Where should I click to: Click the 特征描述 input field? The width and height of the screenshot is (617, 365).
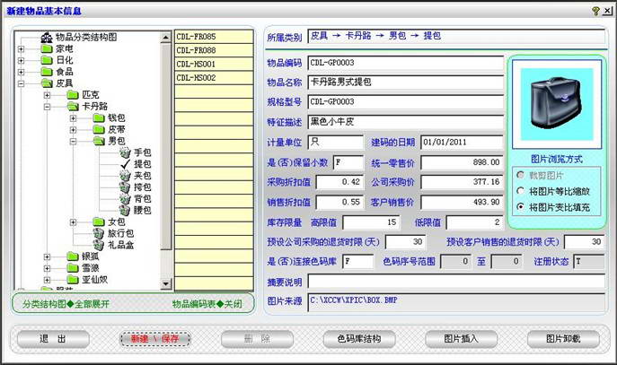pyautogui.click(x=405, y=122)
